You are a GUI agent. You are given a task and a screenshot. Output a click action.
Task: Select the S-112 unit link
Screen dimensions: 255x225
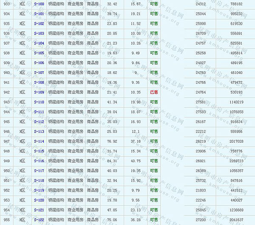(x=39, y=122)
